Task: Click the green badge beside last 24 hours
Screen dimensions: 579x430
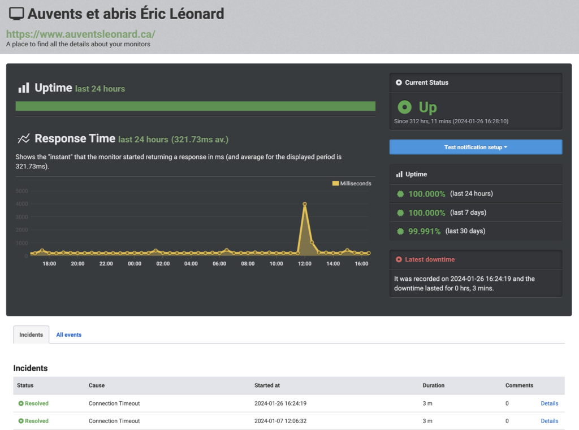Action: (x=400, y=194)
